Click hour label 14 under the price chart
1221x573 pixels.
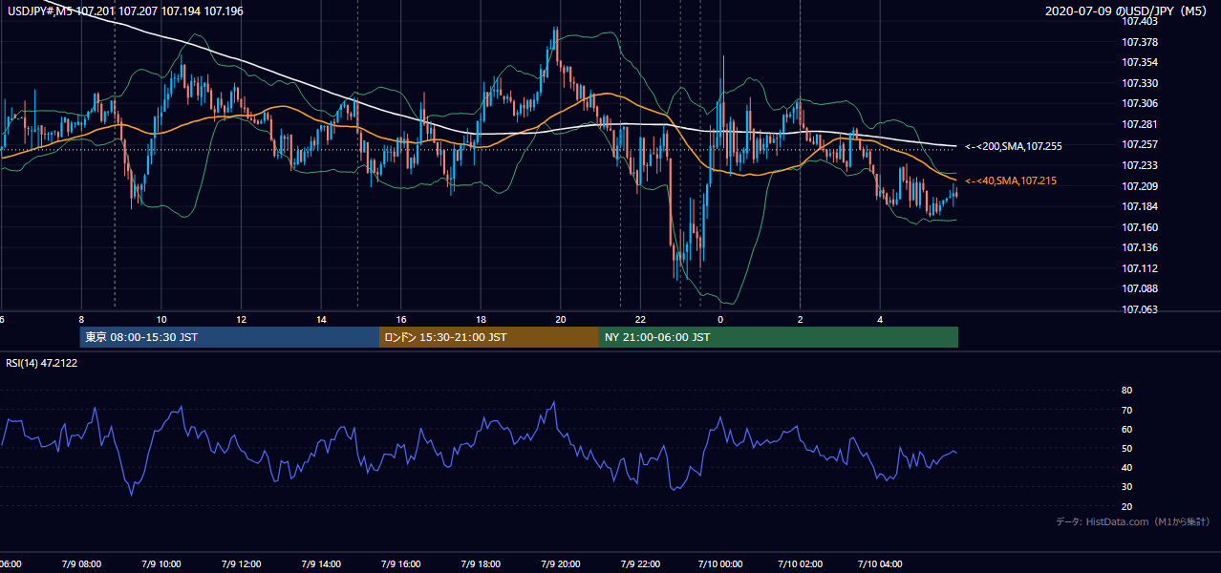[322, 319]
